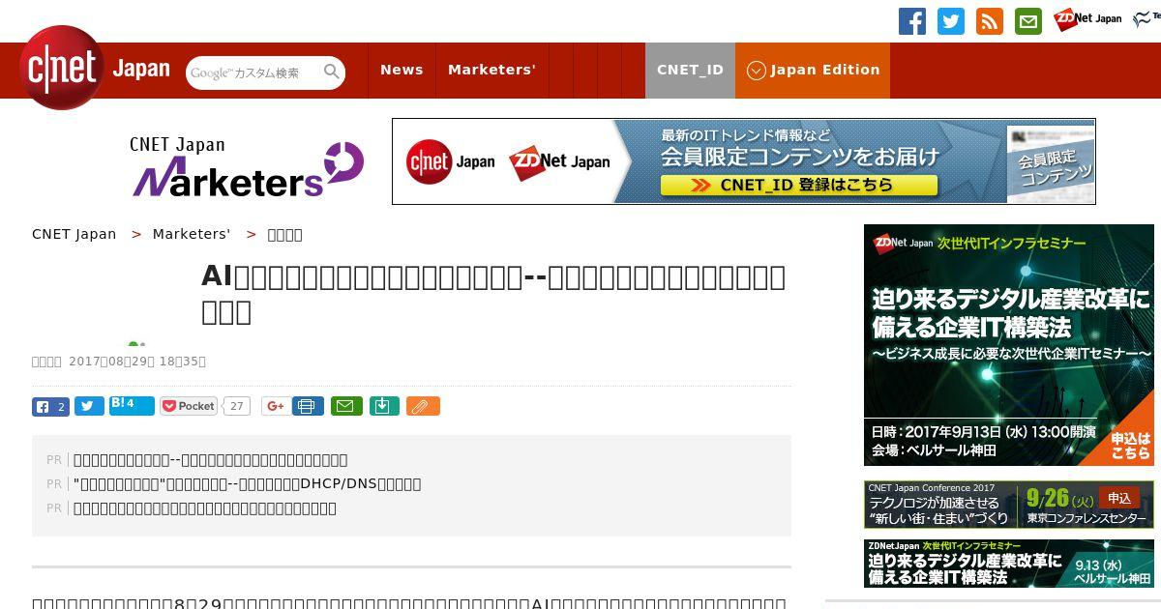
Task: Open CNET Japan Conference 2017 banner
Action: [1009, 505]
